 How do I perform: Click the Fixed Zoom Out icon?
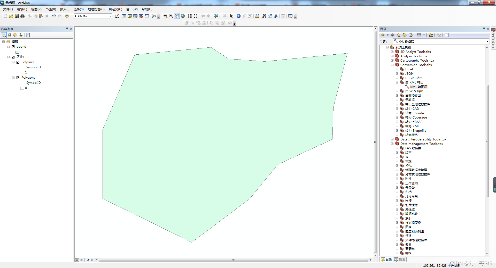coord(196,16)
